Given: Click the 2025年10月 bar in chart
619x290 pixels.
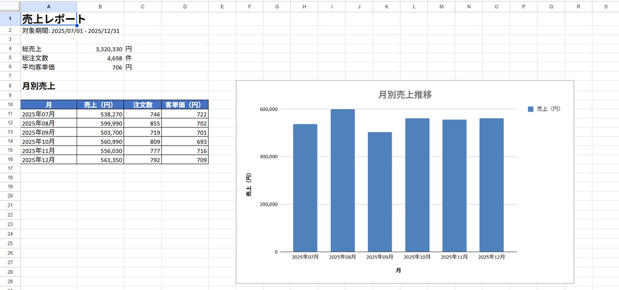Looking at the screenshot, I should (417, 185).
